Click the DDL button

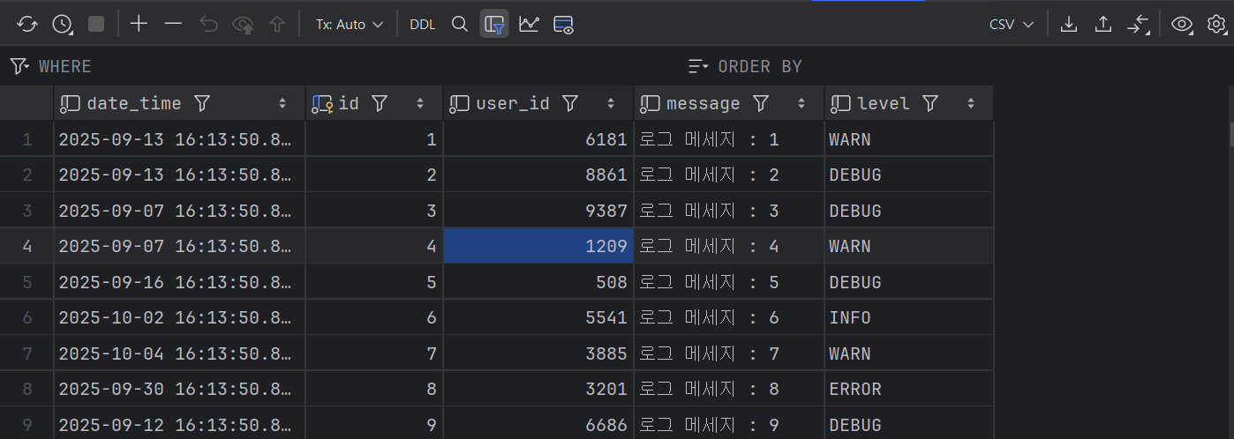422,25
